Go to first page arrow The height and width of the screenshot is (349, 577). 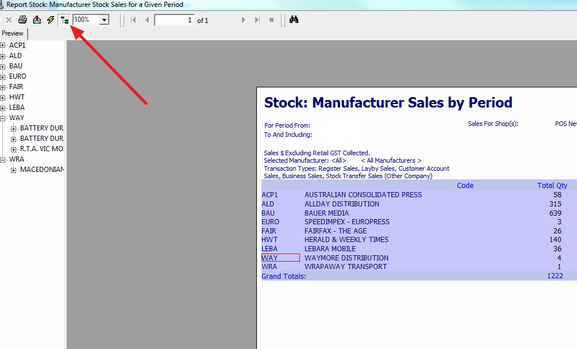[x=133, y=20]
